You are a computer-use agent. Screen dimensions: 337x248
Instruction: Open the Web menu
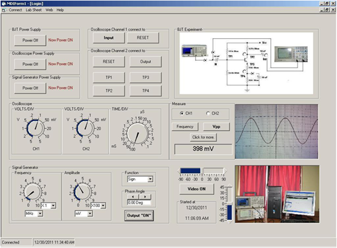pyautogui.click(x=49, y=10)
